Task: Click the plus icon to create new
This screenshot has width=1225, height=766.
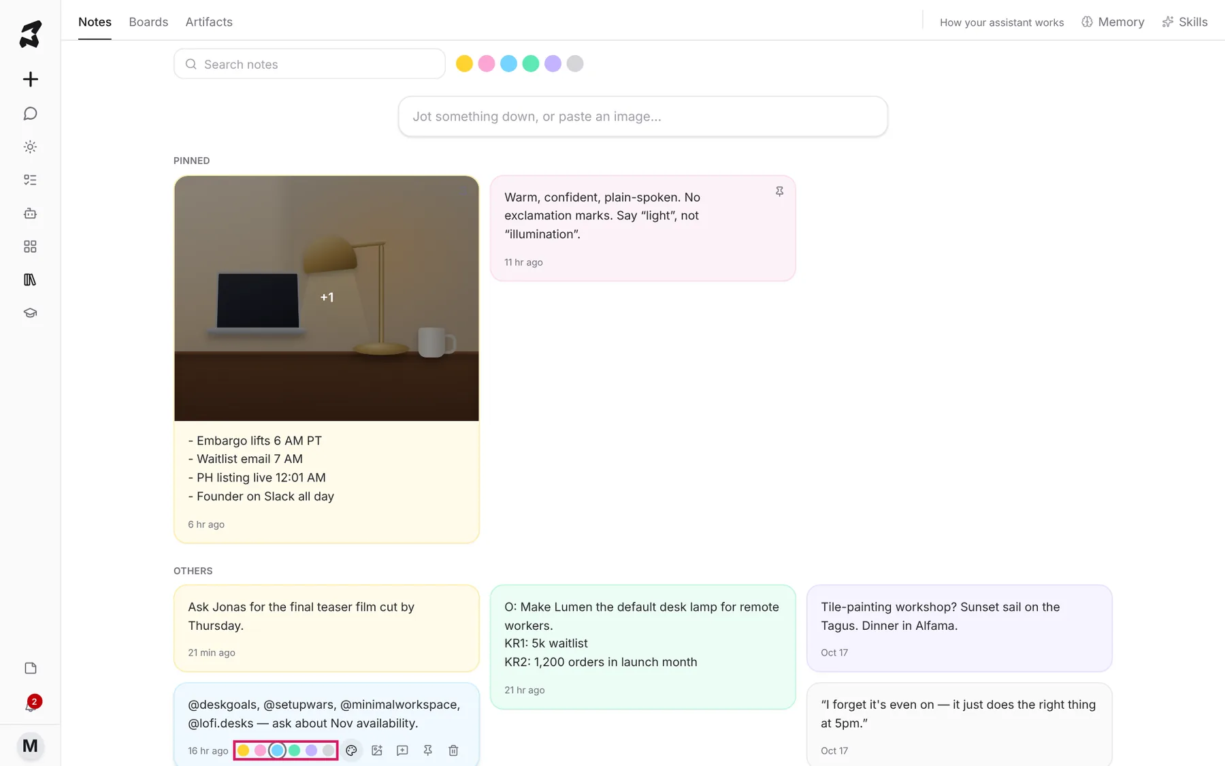Action: pos(30,79)
